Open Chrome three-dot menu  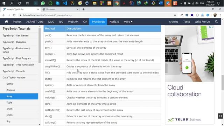[x=220, y=15]
